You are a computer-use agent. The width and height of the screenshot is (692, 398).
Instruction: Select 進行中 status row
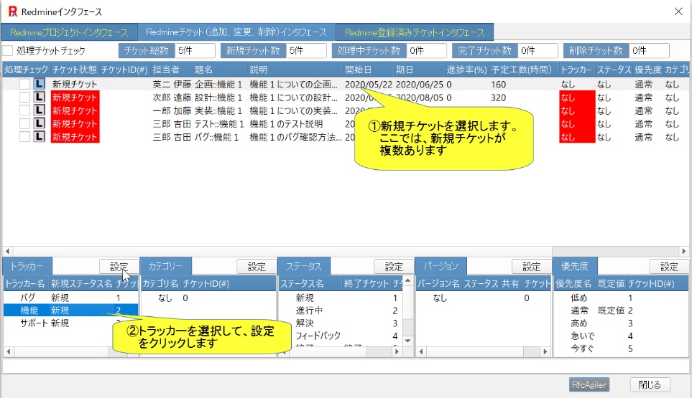(x=341, y=311)
